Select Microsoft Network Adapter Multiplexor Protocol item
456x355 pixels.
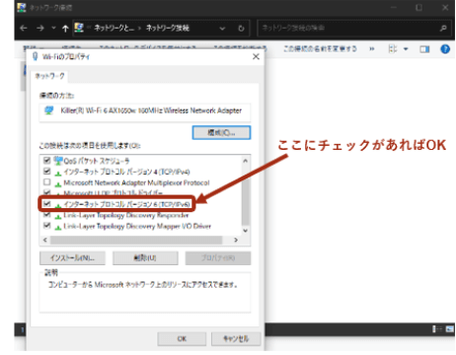136,182
